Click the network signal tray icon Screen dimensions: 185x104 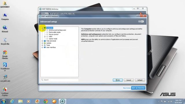[x=168, y=101]
